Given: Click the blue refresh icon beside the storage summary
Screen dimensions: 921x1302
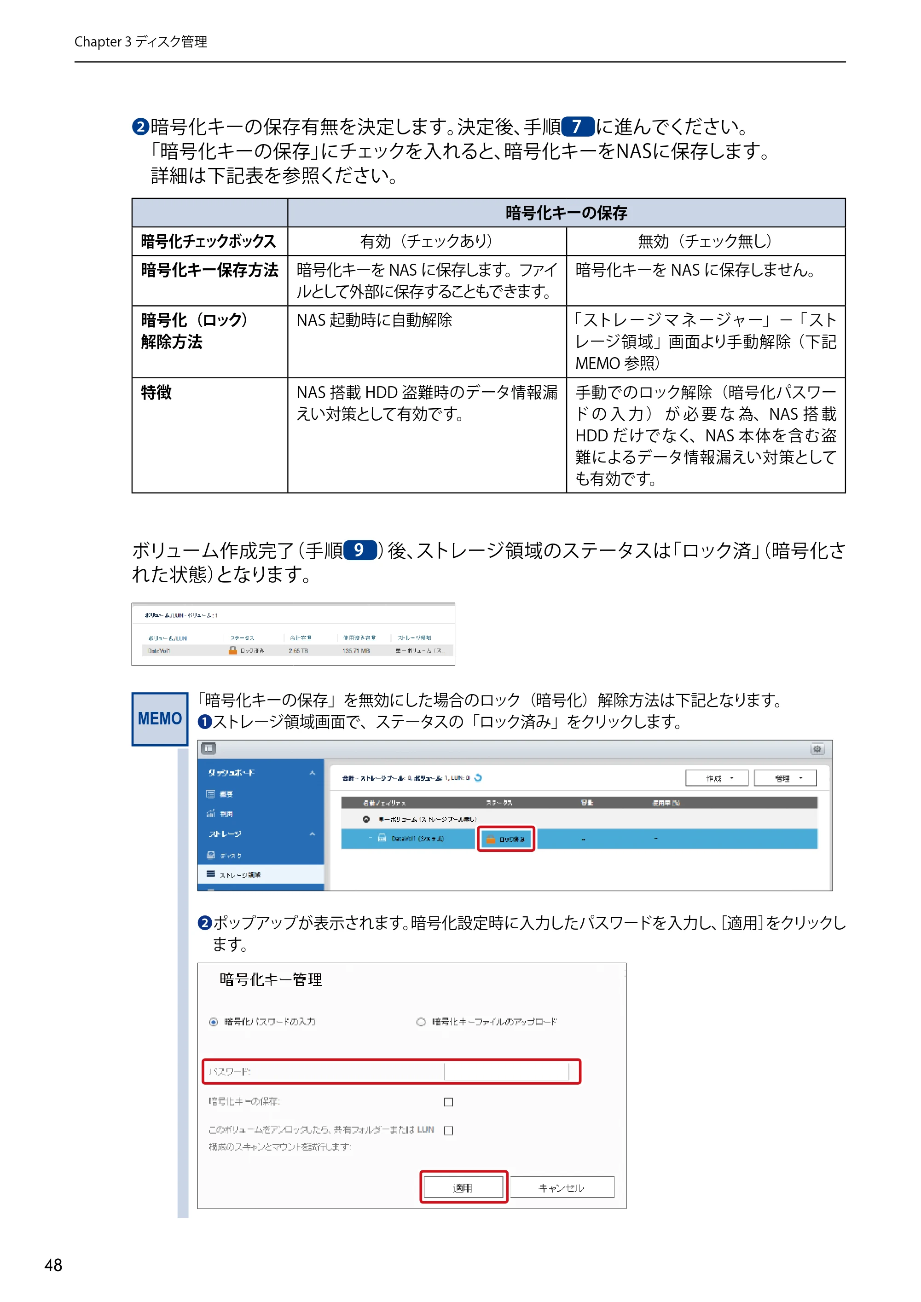Looking at the screenshot, I should click(x=478, y=777).
